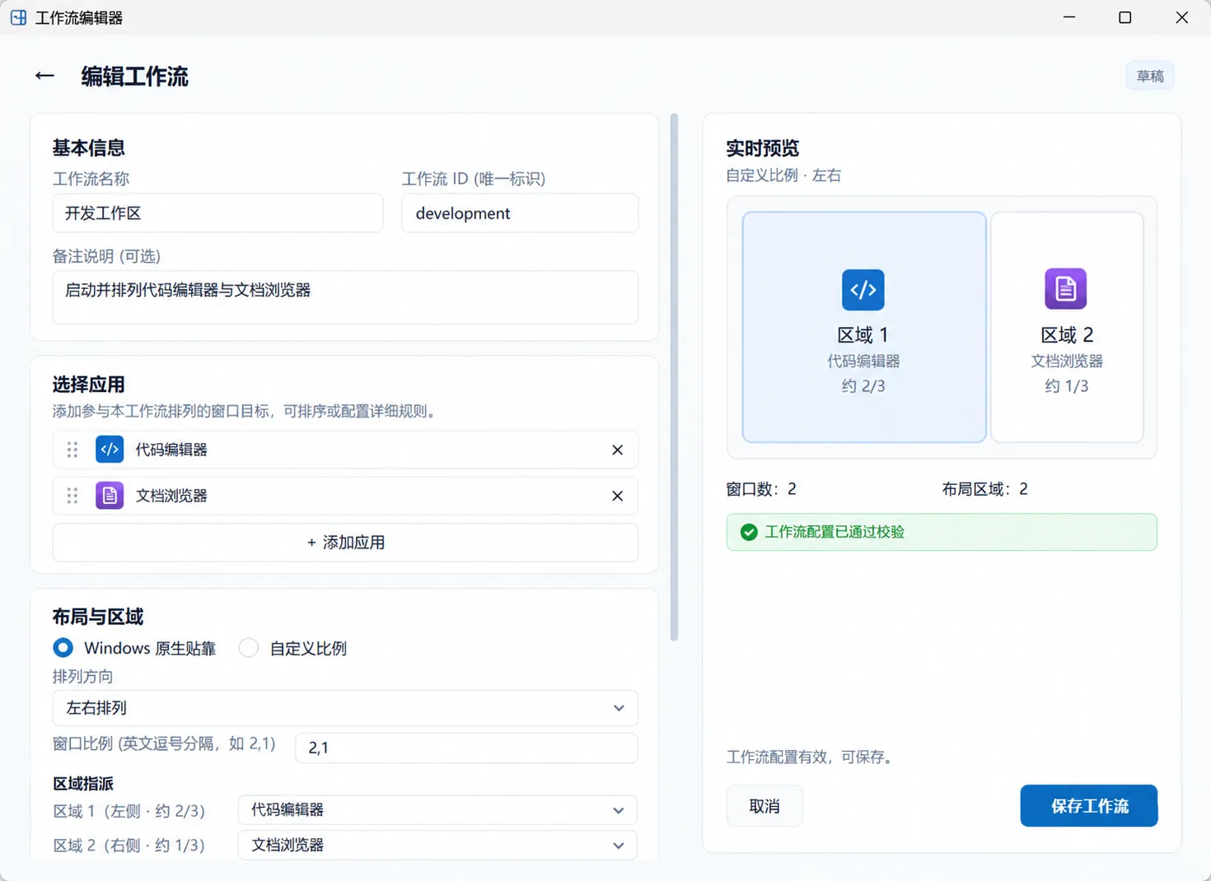Click the green validation checkmark icon
The image size is (1211, 881).
[x=749, y=532]
